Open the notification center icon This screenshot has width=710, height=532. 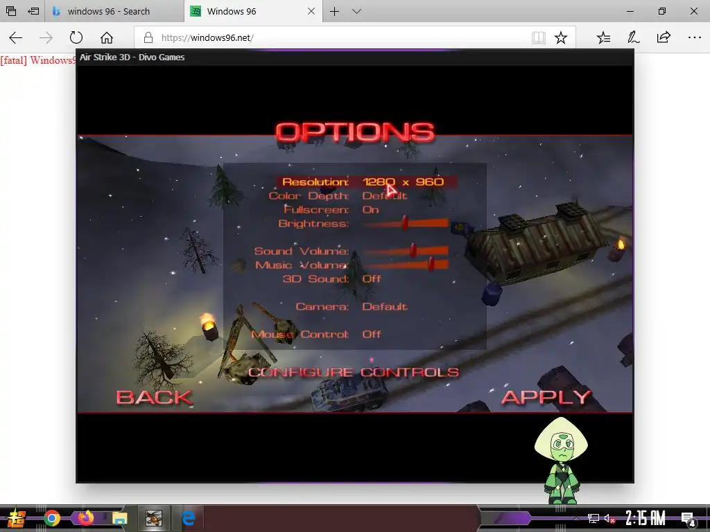coord(689,519)
